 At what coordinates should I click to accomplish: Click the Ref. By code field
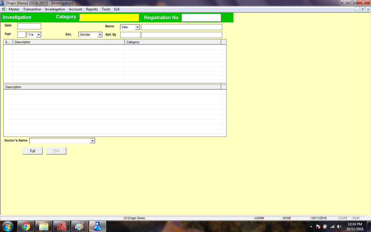click(x=130, y=35)
